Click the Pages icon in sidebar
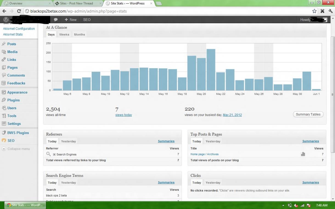 pos(4,67)
